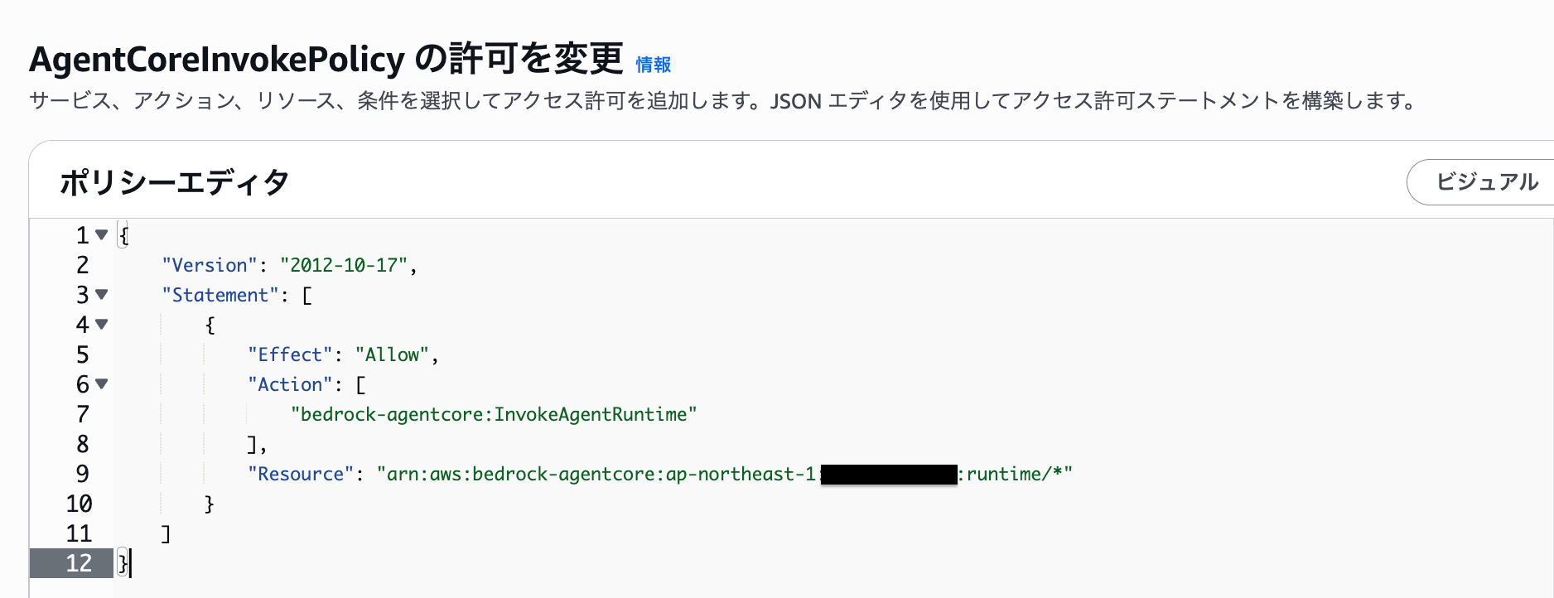Click the highlighted line number 12
The image size is (1554, 598).
[79, 563]
